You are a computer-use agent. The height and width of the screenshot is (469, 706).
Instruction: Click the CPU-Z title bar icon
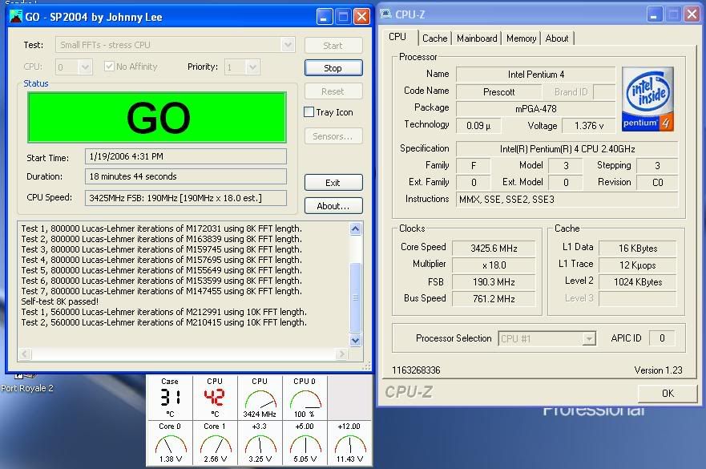pyautogui.click(x=386, y=14)
